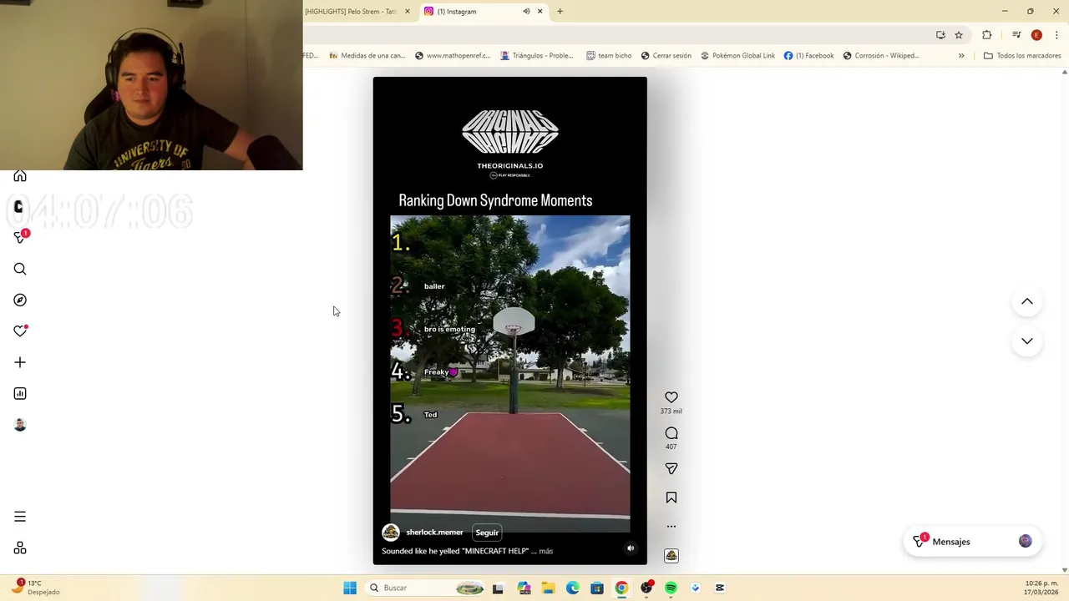Open sherlock.memer profile name

434,533
